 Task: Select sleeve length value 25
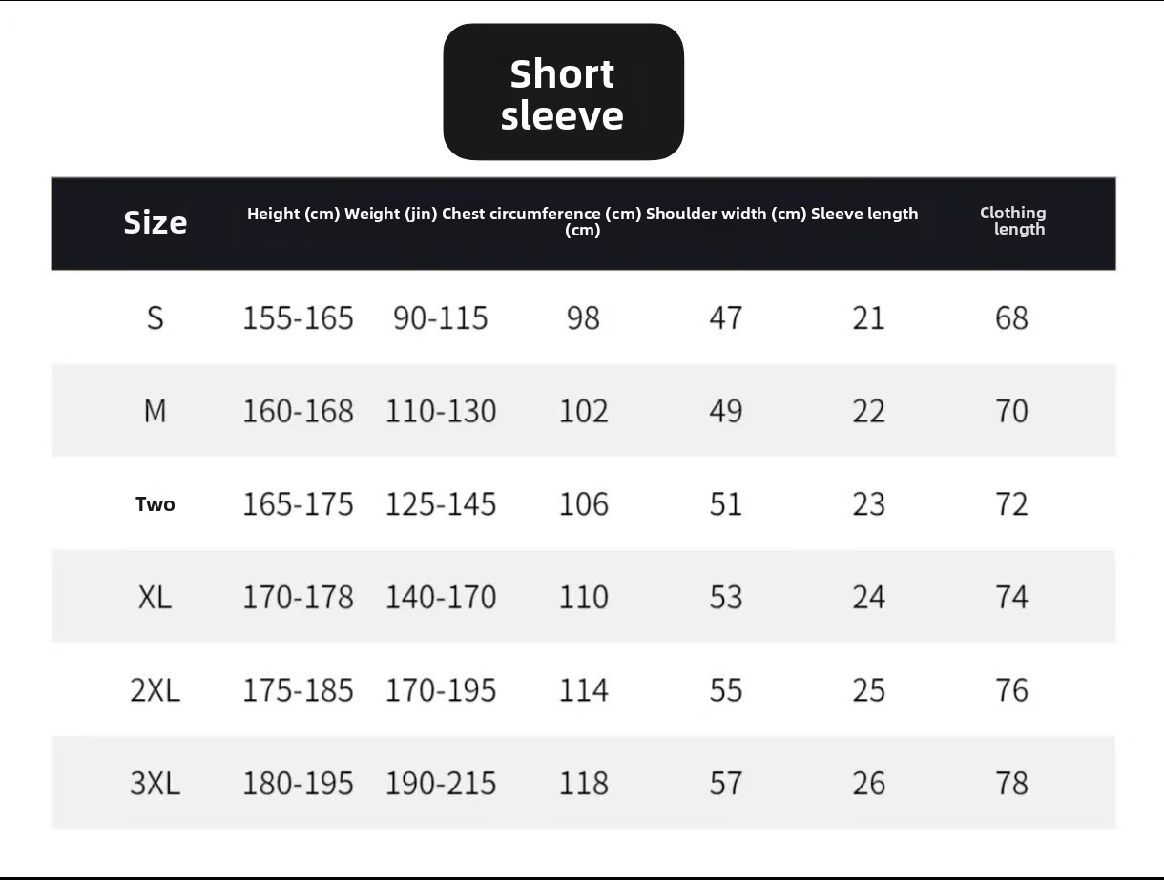(868, 690)
